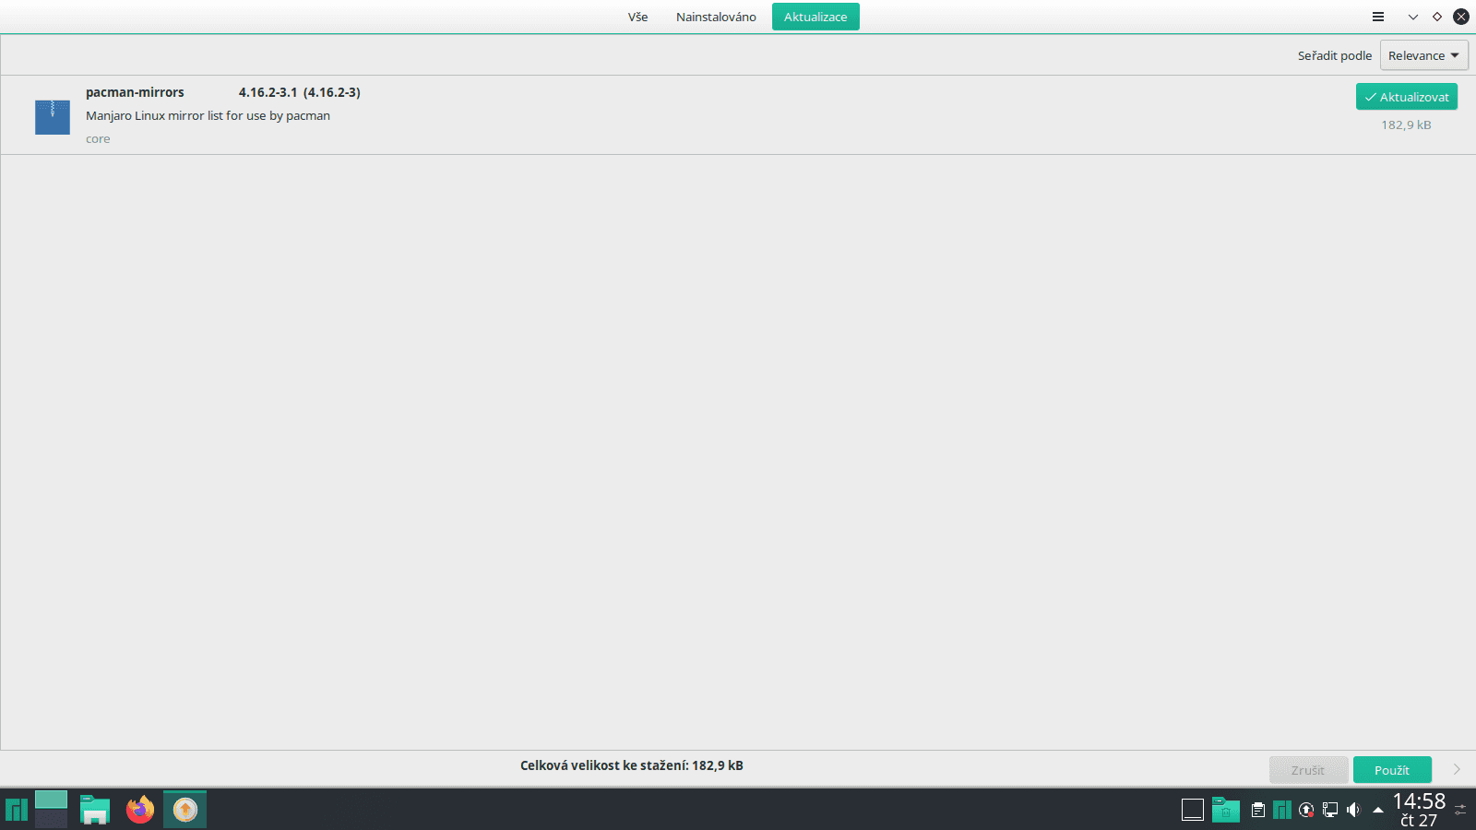1476x830 pixels.
Task: Apply updates with the Použít button
Action: coord(1392,769)
